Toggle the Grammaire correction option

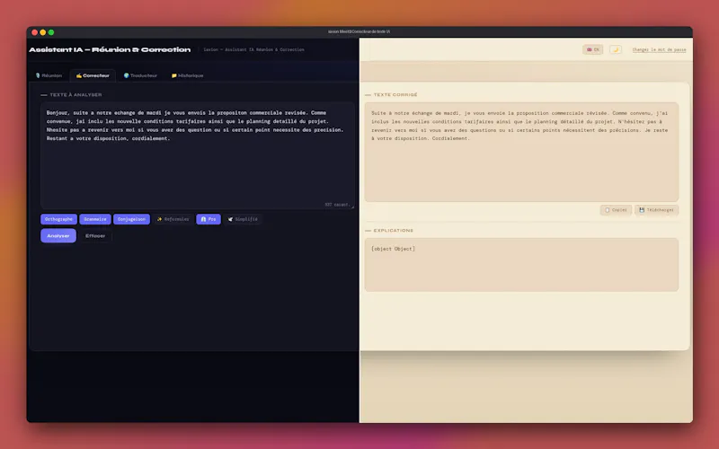pyautogui.click(x=95, y=219)
